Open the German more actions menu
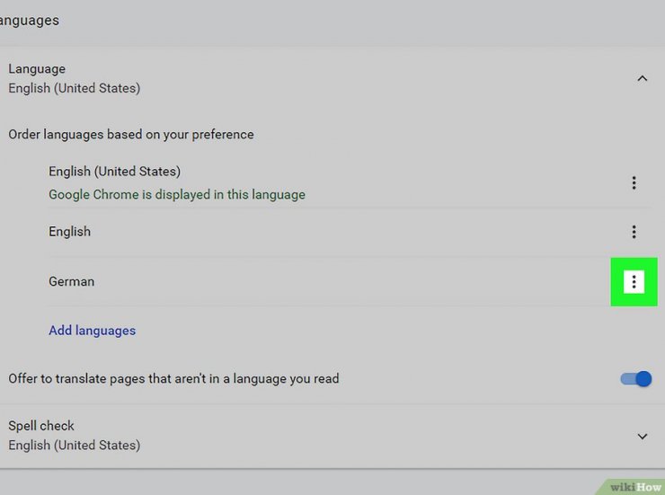Image resolution: width=665 pixels, height=495 pixels. click(634, 282)
